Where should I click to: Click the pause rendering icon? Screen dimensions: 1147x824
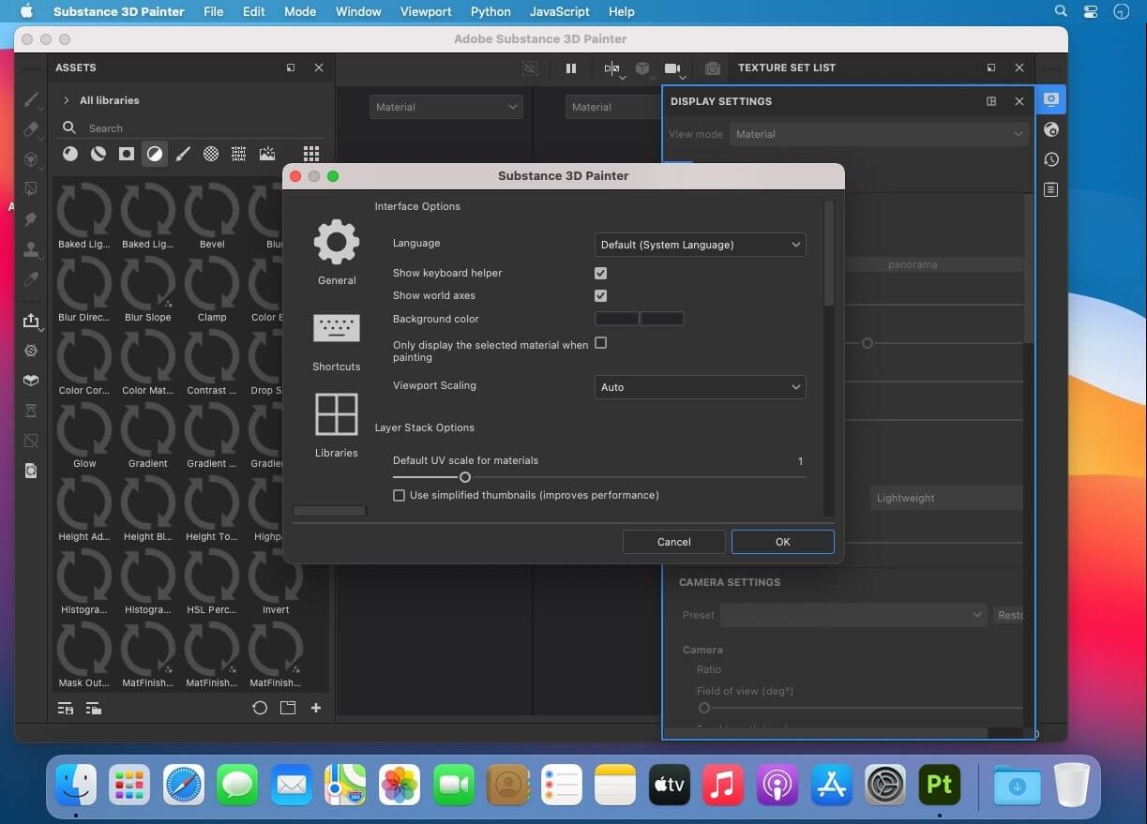pos(571,68)
